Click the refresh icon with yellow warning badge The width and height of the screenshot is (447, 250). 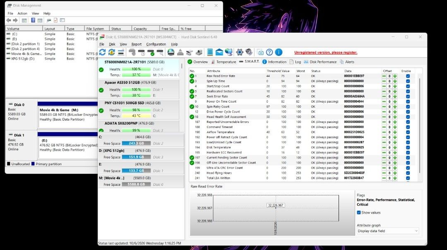(x=112, y=52)
